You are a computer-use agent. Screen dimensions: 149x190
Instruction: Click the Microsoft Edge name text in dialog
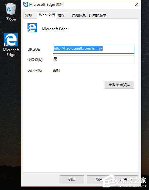coord(55,29)
